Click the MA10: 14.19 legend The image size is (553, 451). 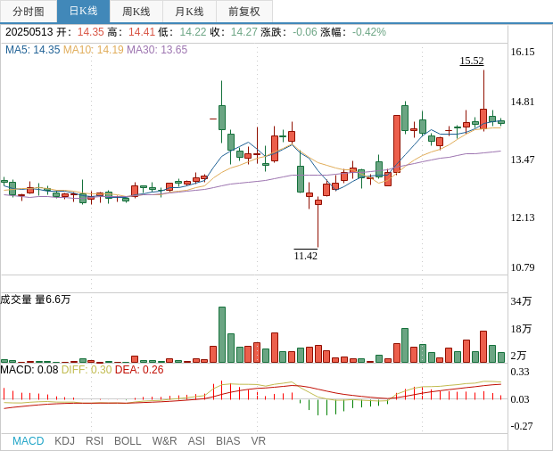pos(93,50)
